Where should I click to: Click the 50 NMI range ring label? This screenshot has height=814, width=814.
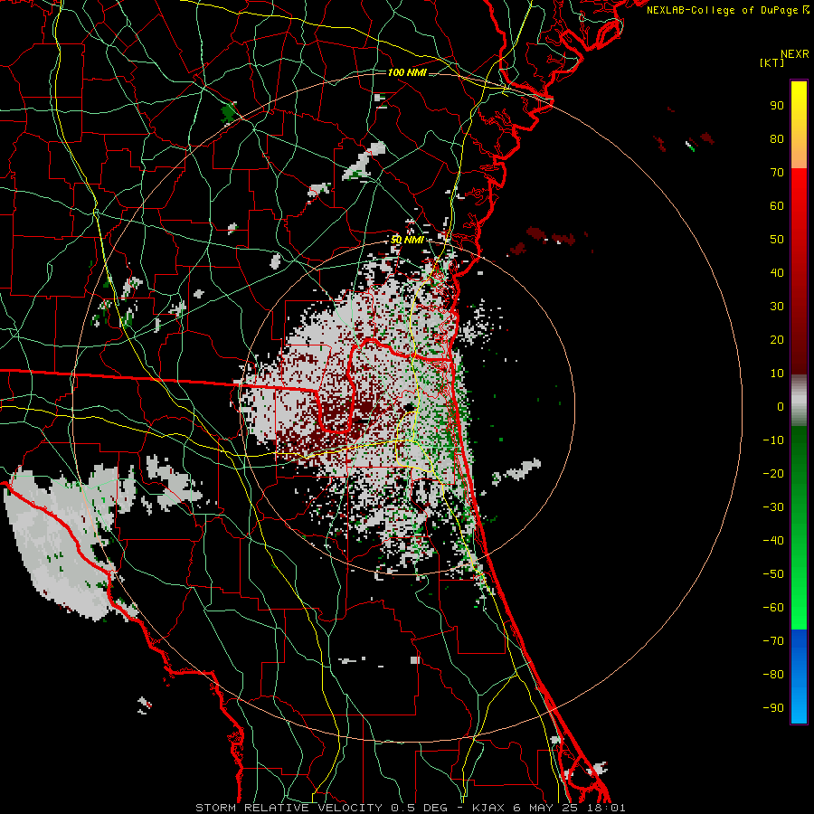(x=407, y=240)
